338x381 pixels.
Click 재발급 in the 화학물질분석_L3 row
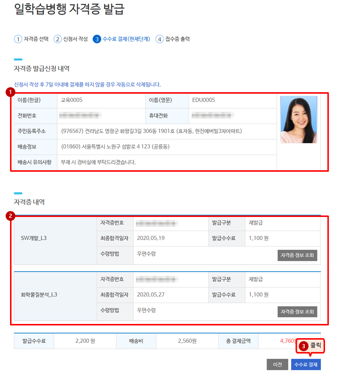click(256, 279)
